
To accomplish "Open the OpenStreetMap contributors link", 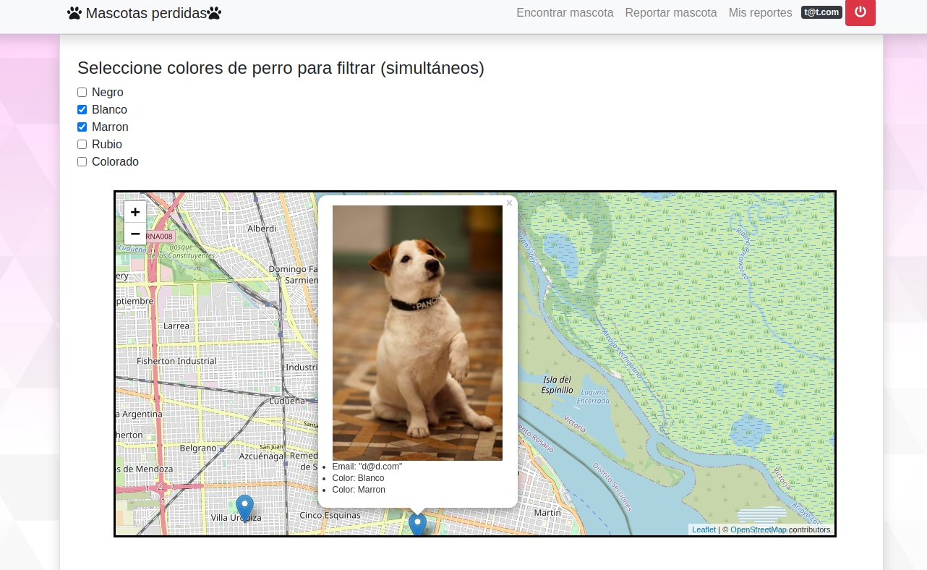I will pos(758,530).
